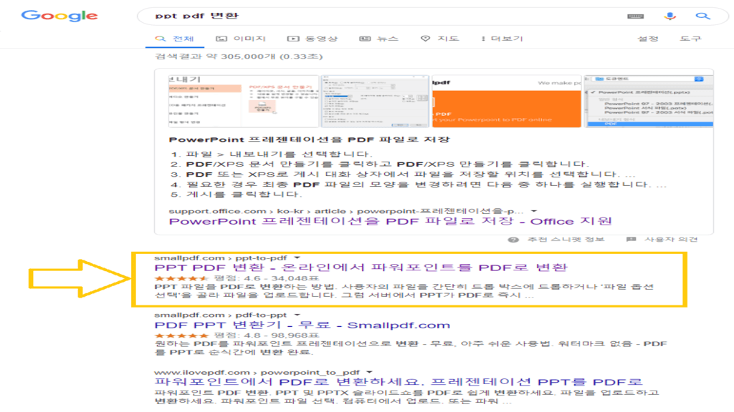Open the 더보기 menu

coord(502,39)
